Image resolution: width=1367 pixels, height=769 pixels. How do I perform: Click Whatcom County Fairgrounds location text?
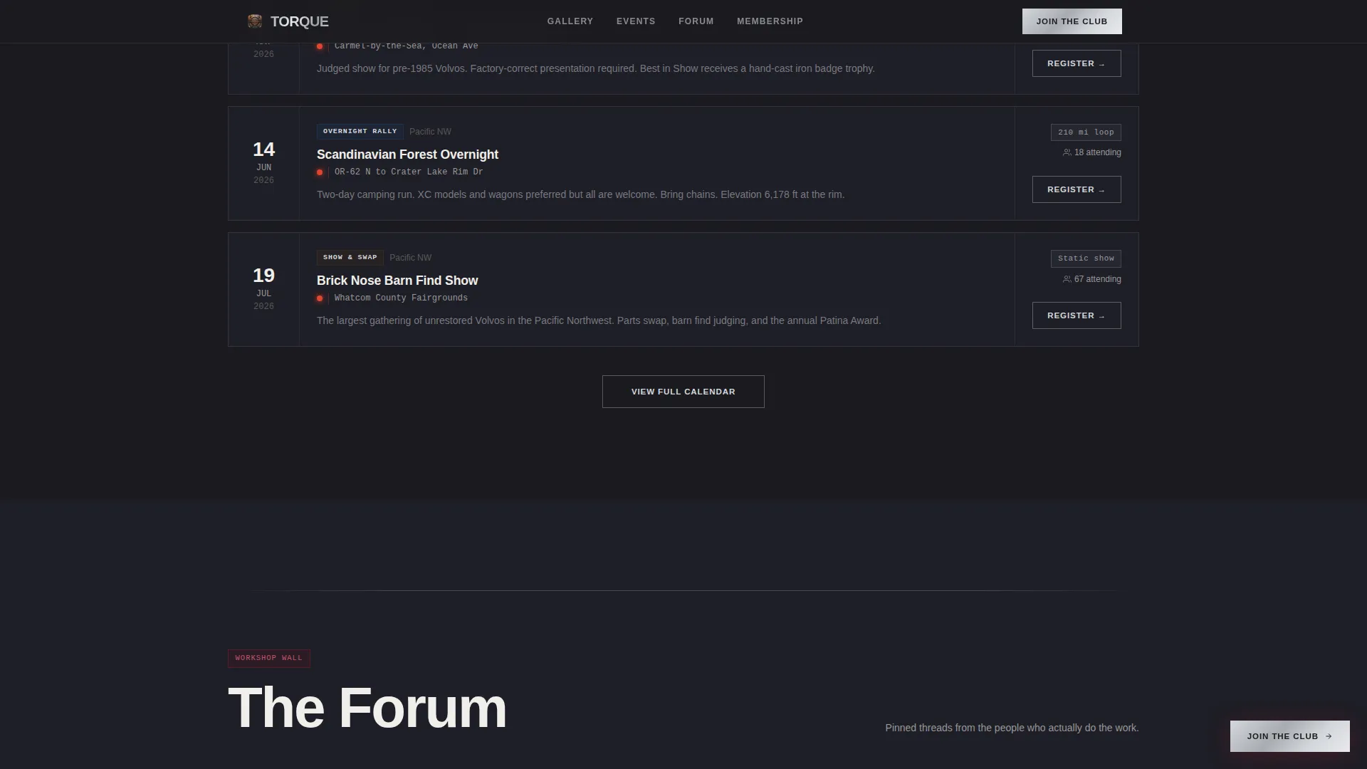pos(401,298)
